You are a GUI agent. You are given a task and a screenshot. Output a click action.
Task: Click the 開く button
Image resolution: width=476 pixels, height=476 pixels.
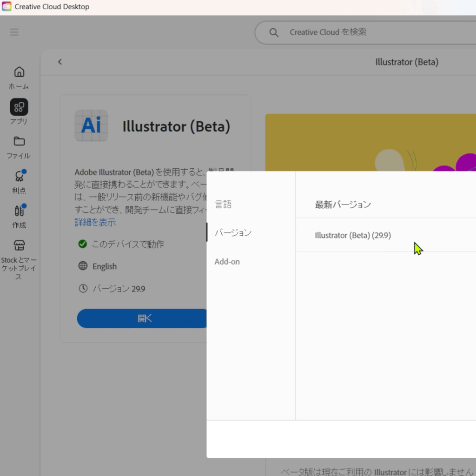click(x=142, y=318)
